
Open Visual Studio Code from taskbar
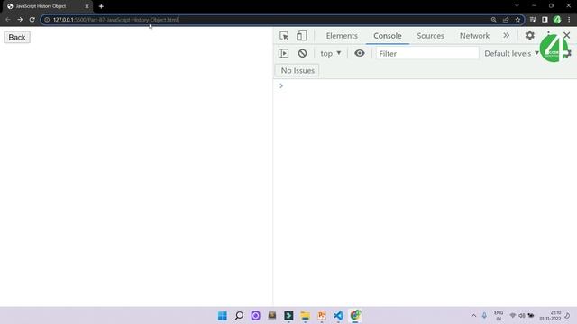coord(338,316)
